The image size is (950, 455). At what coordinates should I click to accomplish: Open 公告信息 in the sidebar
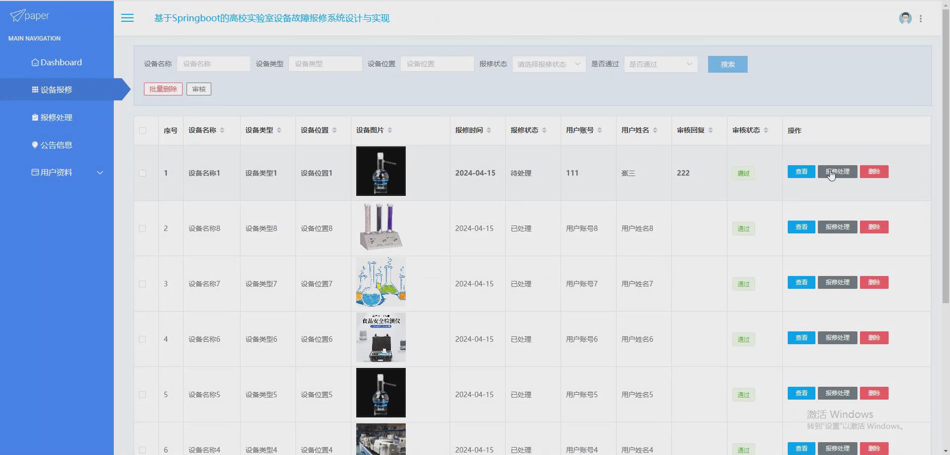(57, 145)
